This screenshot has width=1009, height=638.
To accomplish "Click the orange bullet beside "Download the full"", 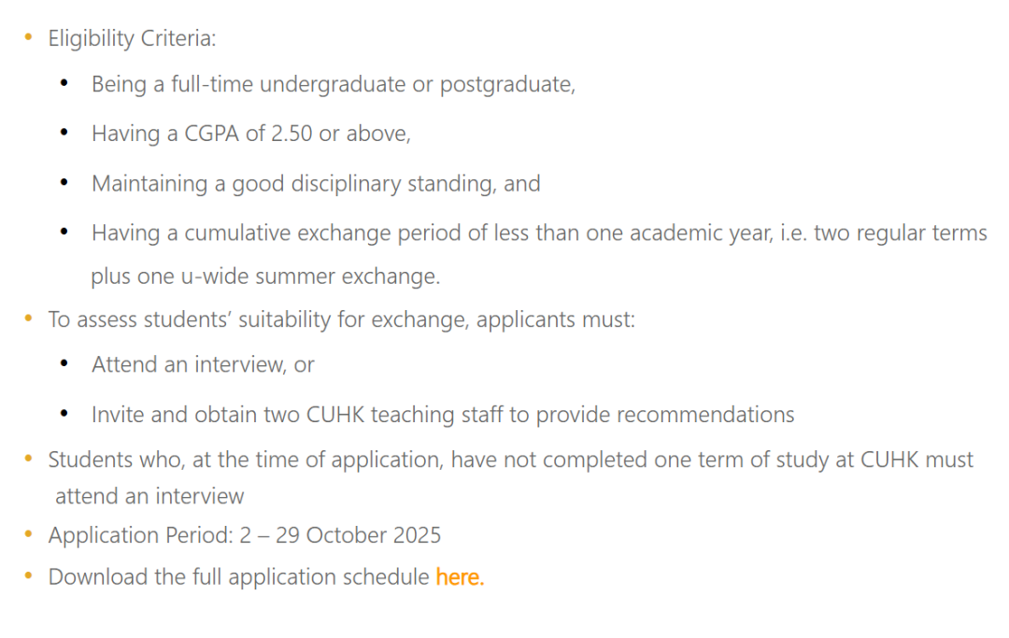I will pyautogui.click(x=27, y=577).
